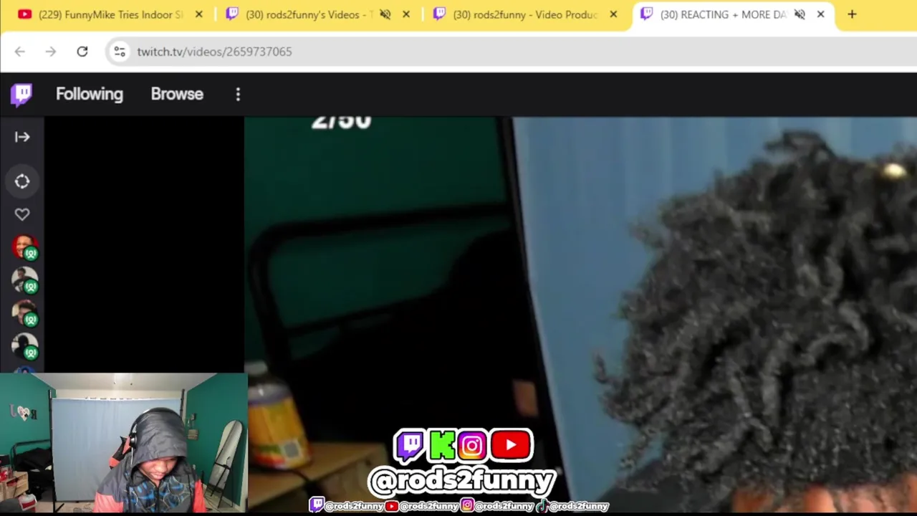Click the twitch.tv/videos URL address field
The image size is (917, 516).
coord(512,52)
